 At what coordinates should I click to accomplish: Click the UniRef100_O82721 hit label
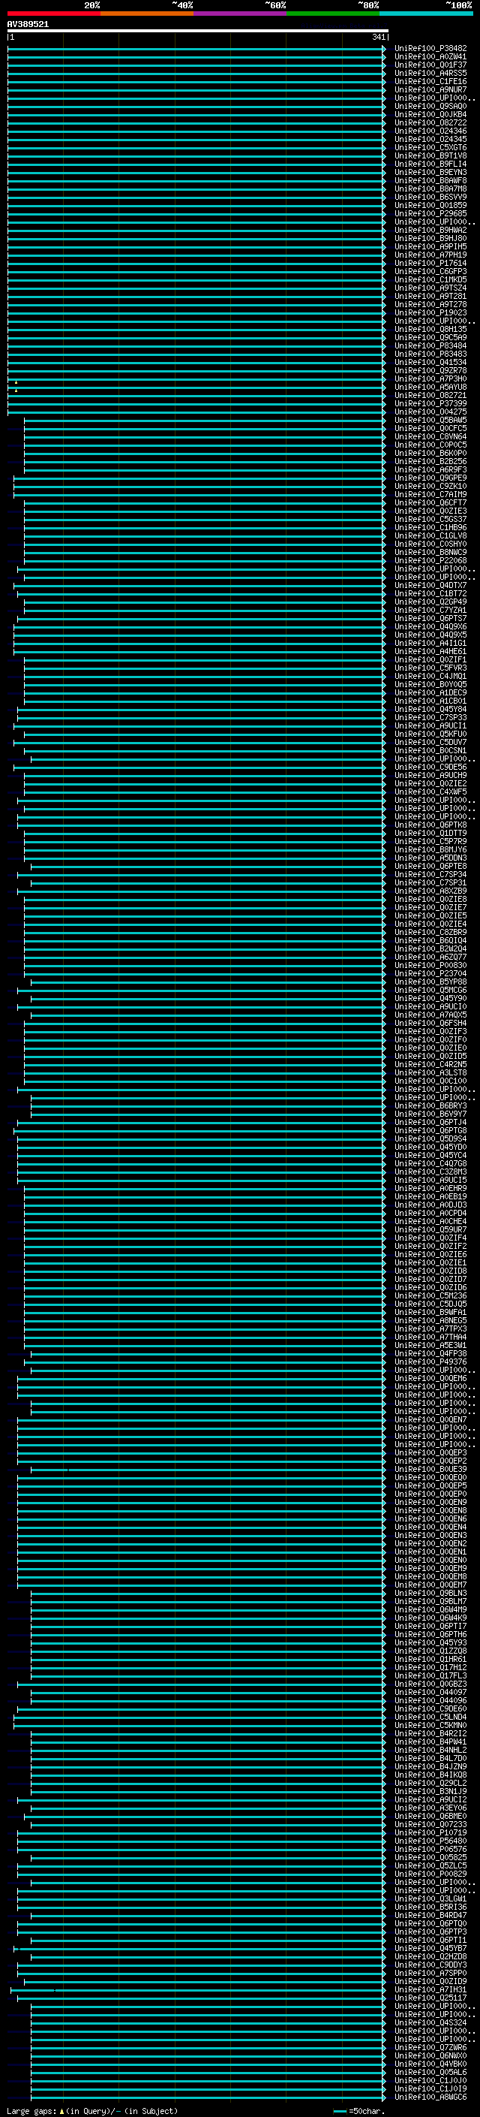430,395
